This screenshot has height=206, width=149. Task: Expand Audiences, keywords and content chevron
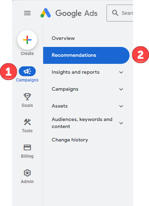coord(121,123)
